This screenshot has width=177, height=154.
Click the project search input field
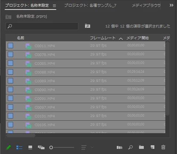click(42, 26)
